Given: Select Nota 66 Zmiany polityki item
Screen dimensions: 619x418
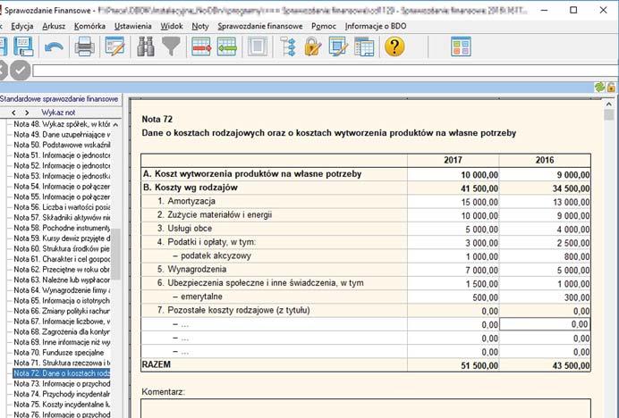Looking at the screenshot, I should click(x=62, y=311).
